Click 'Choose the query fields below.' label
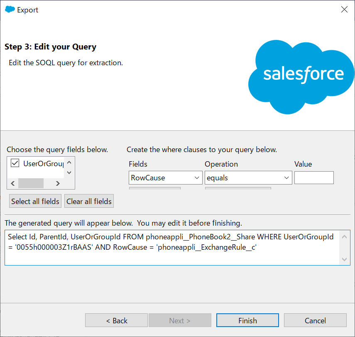355x337 pixels. click(57, 150)
